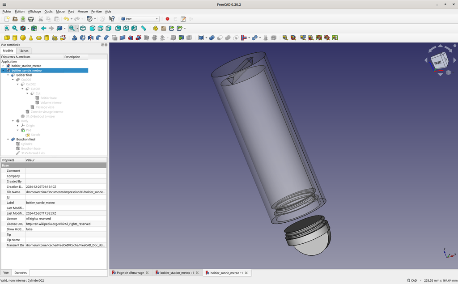Screen dimensions: 458x284
Task: Open the workbench selector showing Part
Action: [140, 19]
